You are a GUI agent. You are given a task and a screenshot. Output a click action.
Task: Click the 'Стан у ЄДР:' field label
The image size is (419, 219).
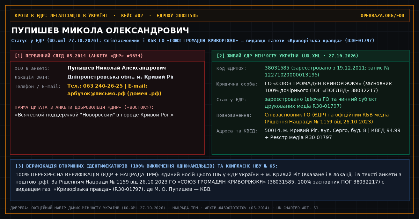[231, 100]
